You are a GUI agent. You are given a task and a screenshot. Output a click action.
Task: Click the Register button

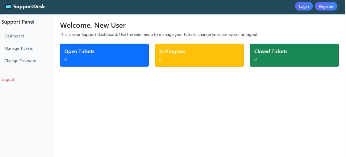(326, 6)
